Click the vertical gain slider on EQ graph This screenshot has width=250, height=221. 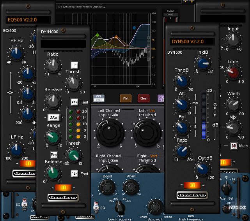pos(149,49)
